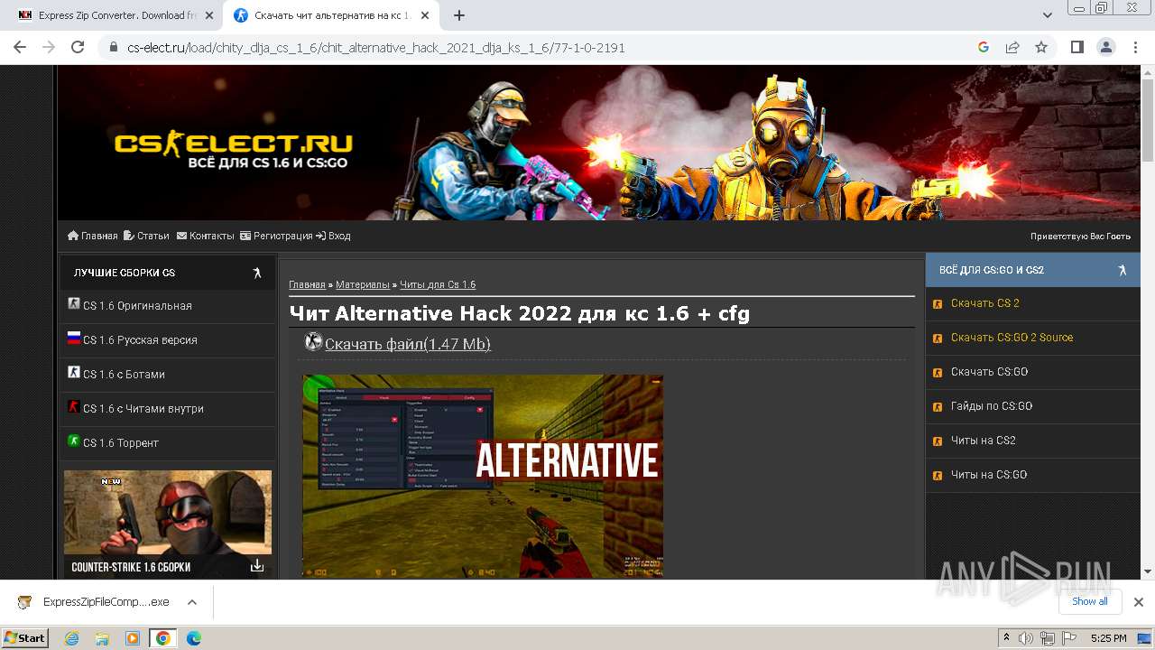The image size is (1155, 650).
Task: Close the Express Zip Converter tab
Action: pos(209,15)
